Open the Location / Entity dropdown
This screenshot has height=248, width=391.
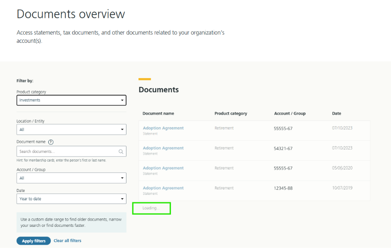coord(71,130)
